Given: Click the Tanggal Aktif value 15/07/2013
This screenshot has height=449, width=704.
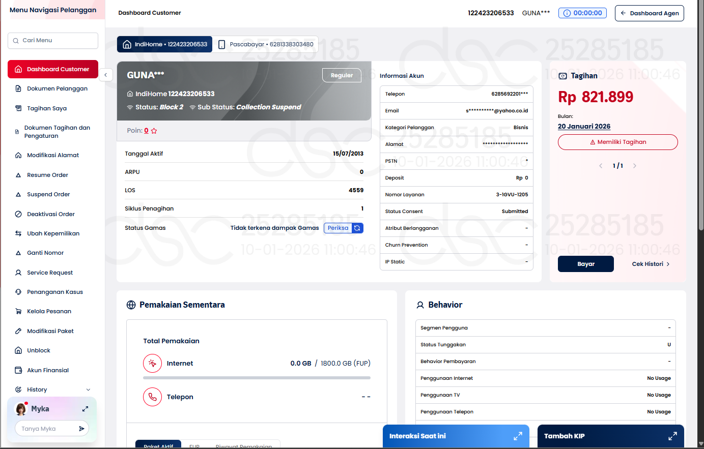Looking at the screenshot, I should (348, 154).
